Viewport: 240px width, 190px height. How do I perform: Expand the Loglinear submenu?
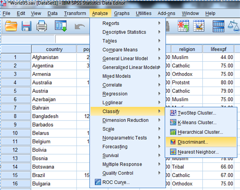pyautogui.click(x=128, y=102)
